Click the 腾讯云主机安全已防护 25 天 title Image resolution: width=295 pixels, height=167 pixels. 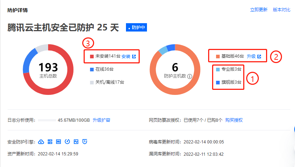63,28
